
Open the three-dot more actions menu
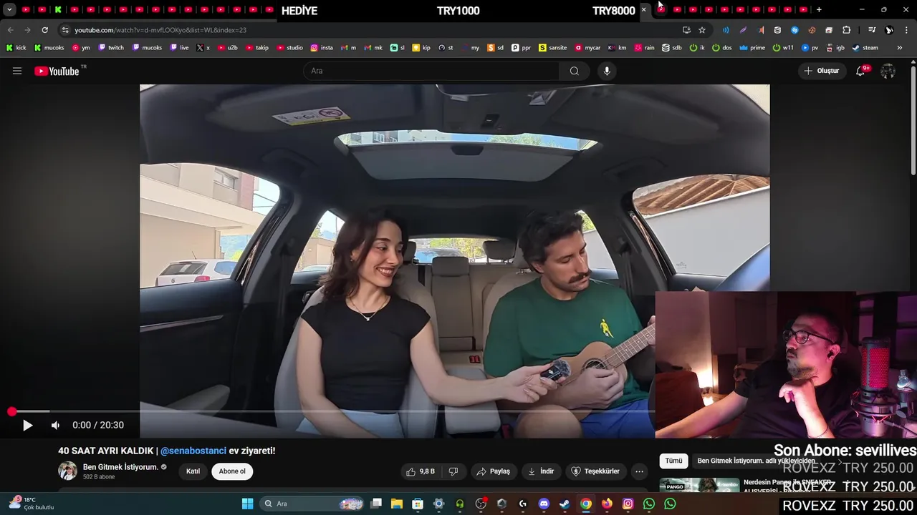click(x=639, y=471)
